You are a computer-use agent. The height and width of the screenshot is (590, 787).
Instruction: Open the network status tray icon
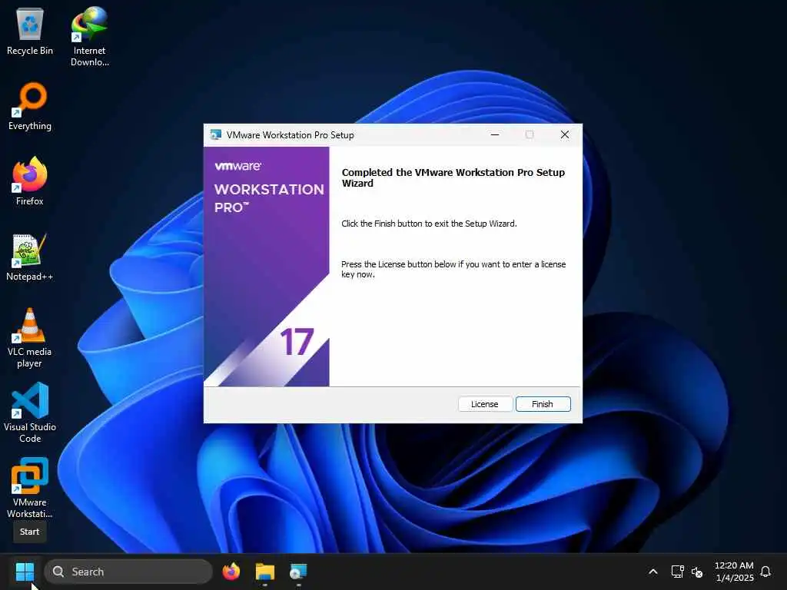pyautogui.click(x=678, y=572)
